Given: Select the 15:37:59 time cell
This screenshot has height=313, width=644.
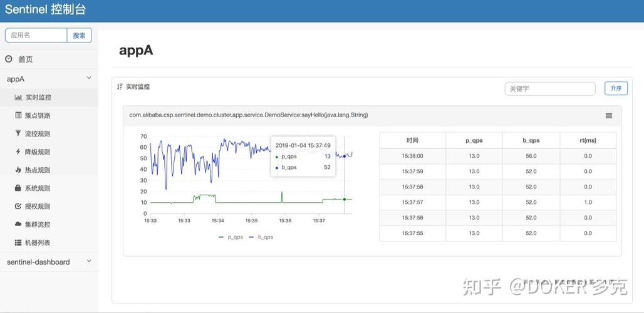Looking at the screenshot, I should click(x=412, y=172).
